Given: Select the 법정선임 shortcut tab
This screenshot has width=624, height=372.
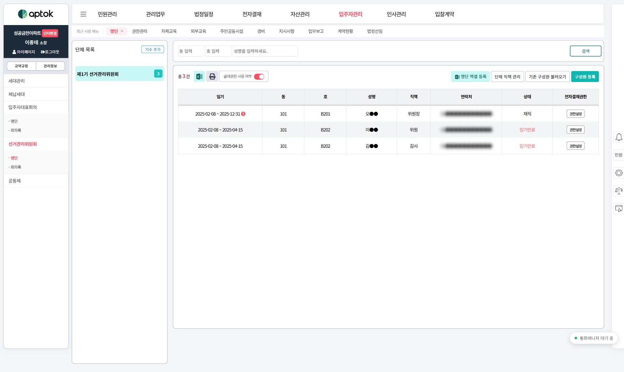Looking at the screenshot, I should pos(375,31).
